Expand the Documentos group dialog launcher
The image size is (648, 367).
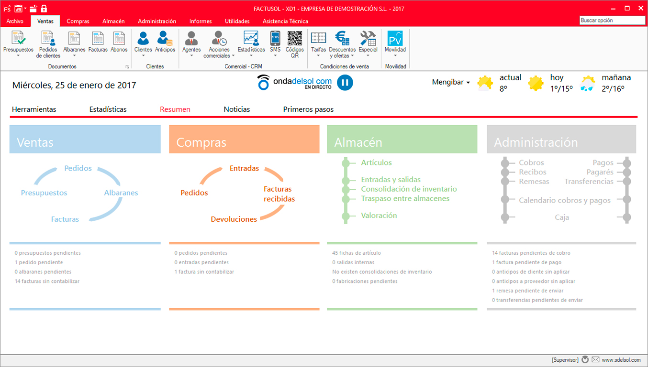[127, 66]
